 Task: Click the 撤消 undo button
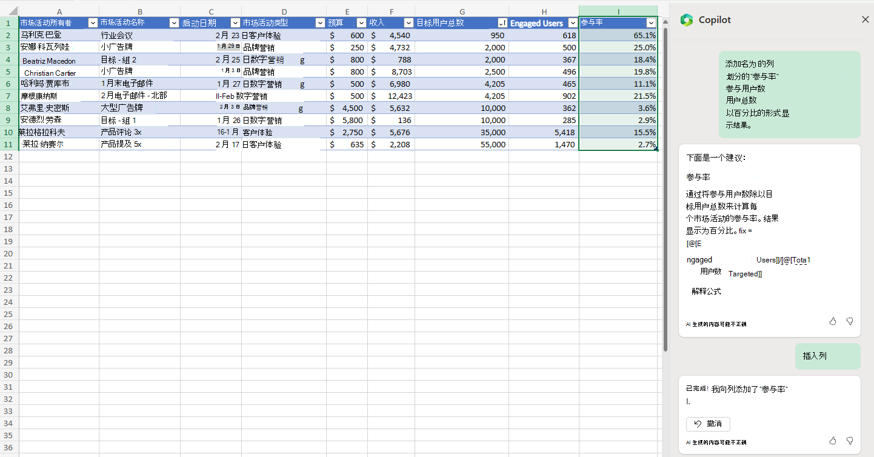click(708, 424)
